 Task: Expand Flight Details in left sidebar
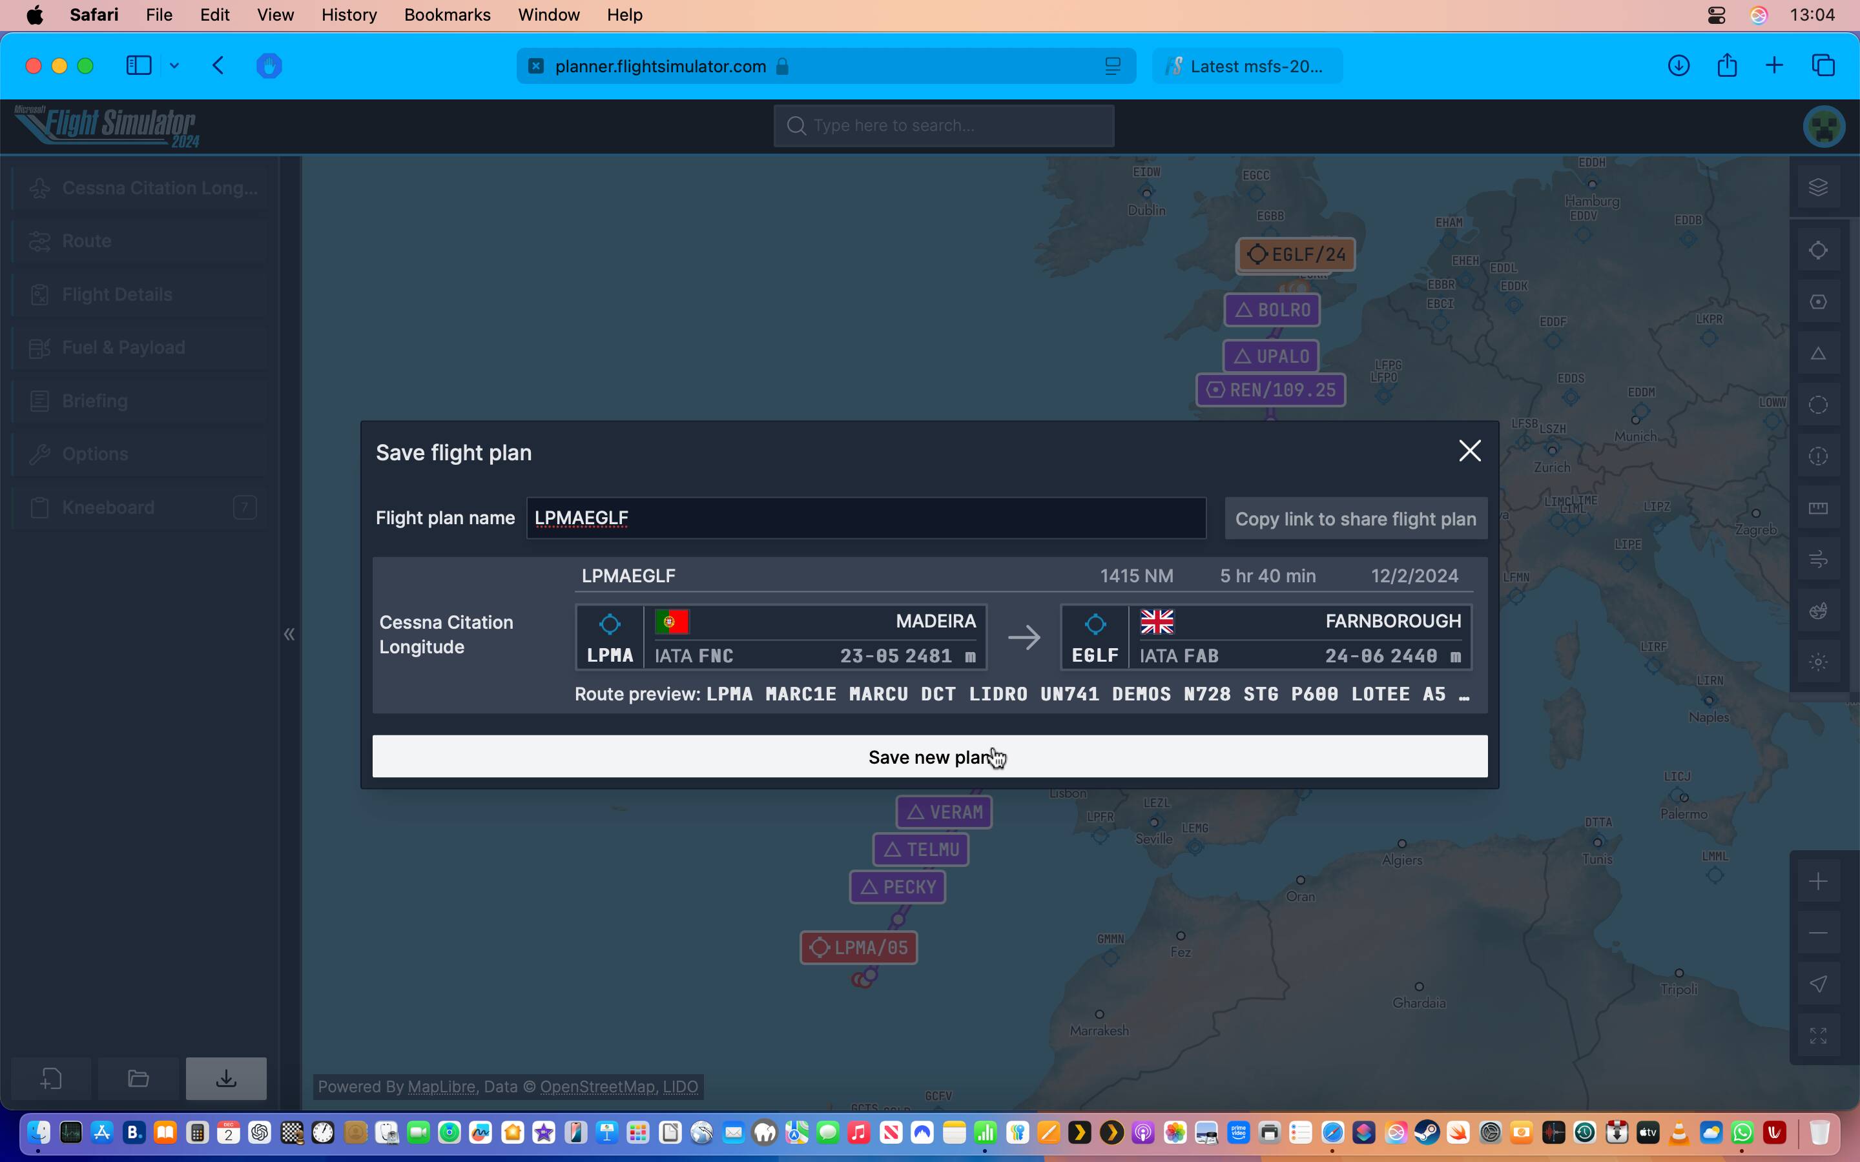116,293
